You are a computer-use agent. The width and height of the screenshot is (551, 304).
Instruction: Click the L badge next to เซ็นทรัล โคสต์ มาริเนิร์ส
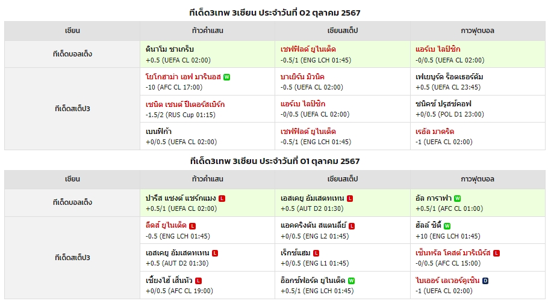[x=496, y=253]
